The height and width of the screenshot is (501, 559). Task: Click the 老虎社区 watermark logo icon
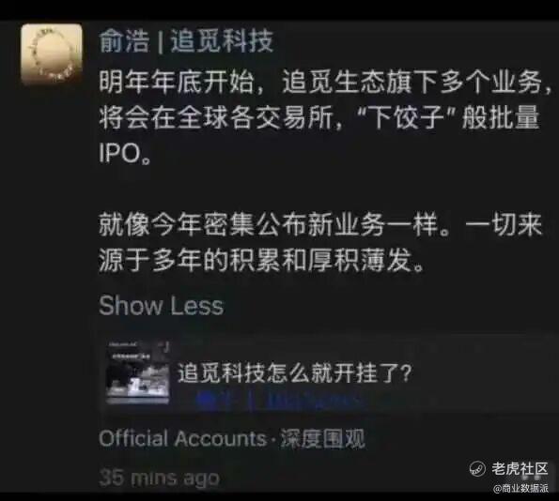(477, 468)
